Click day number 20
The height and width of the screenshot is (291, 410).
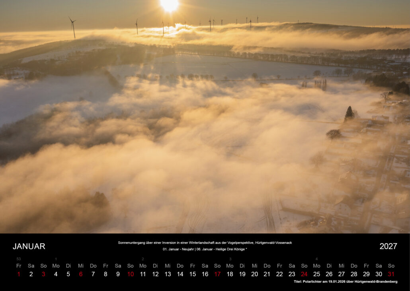255,274
